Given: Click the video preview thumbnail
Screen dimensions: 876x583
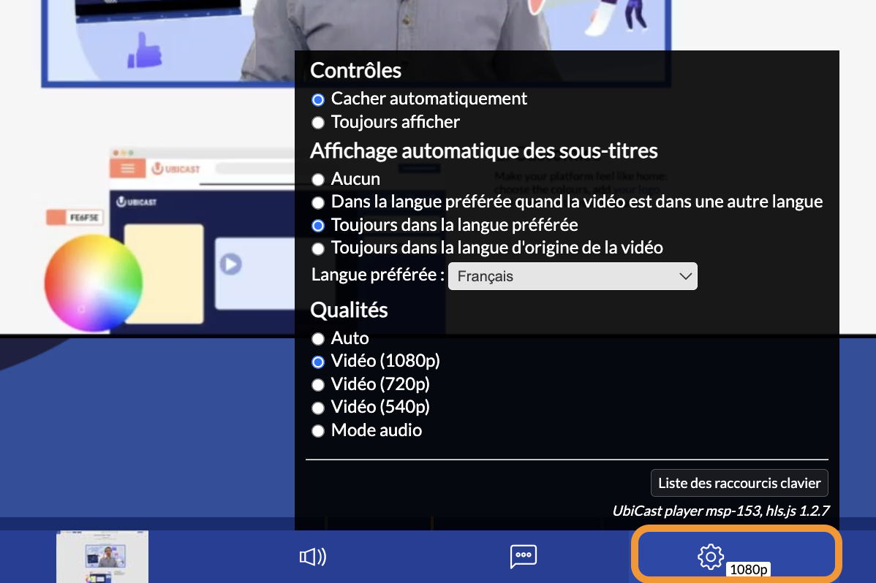Looking at the screenshot, I should tap(102, 557).
